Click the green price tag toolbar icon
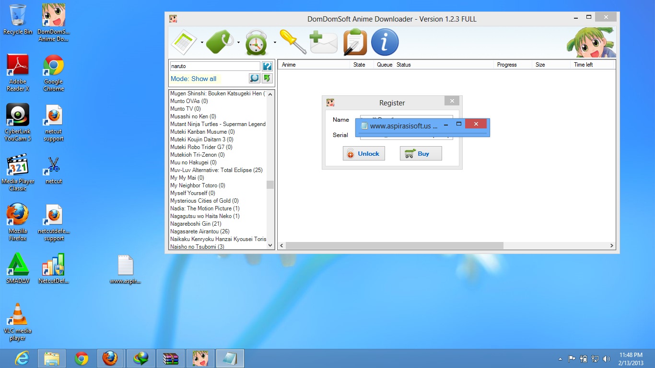This screenshot has width=655, height=368. click(x=221, y=42)
